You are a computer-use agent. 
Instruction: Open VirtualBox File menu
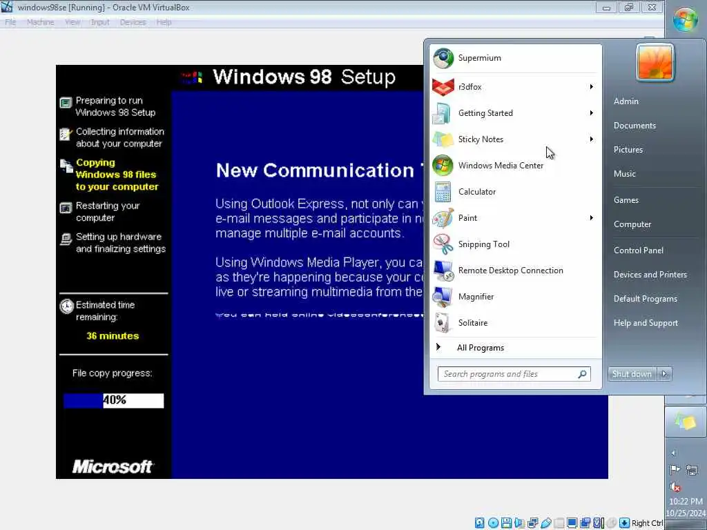click(x=10, y=22)
